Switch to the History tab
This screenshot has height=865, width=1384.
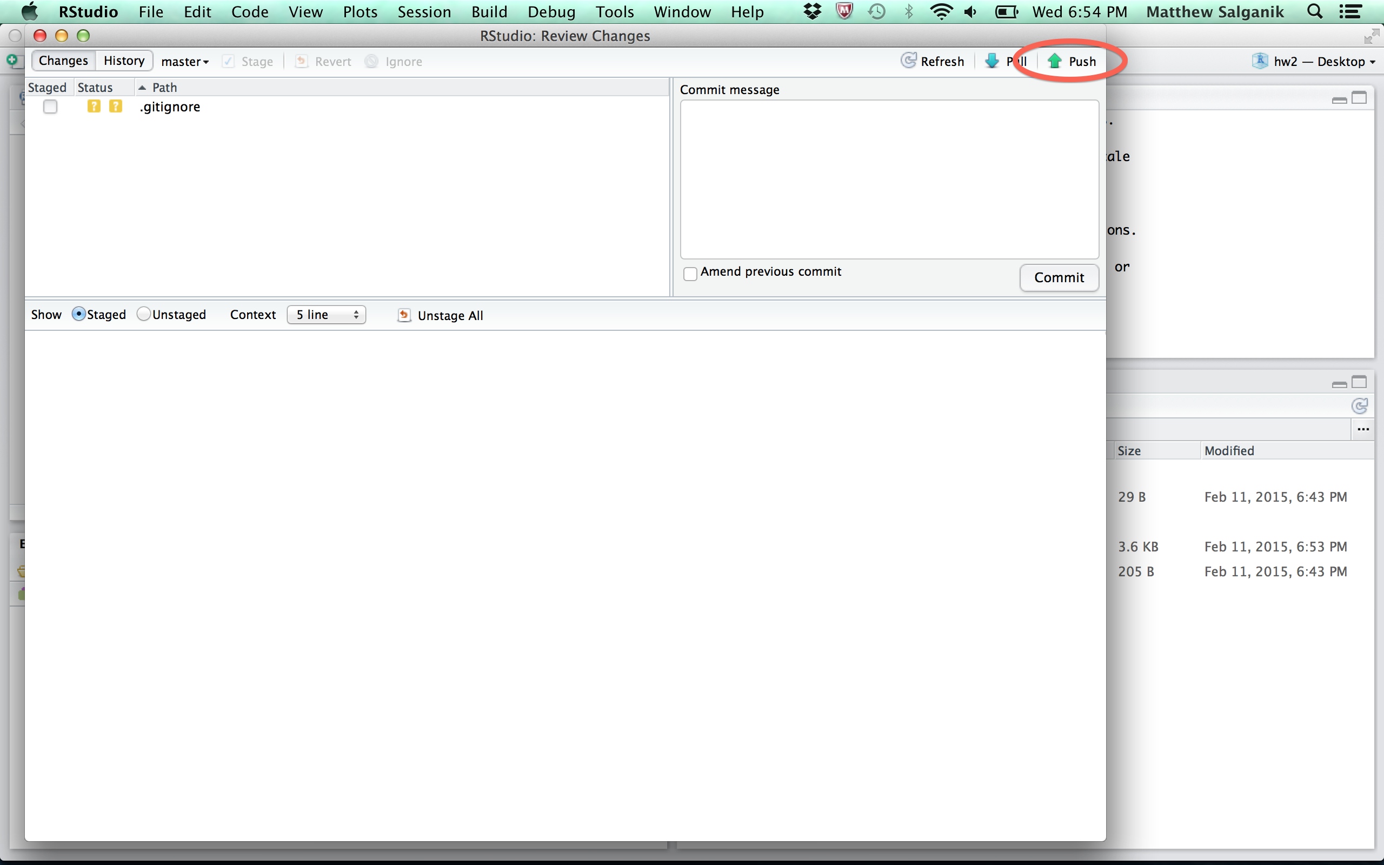123,61
